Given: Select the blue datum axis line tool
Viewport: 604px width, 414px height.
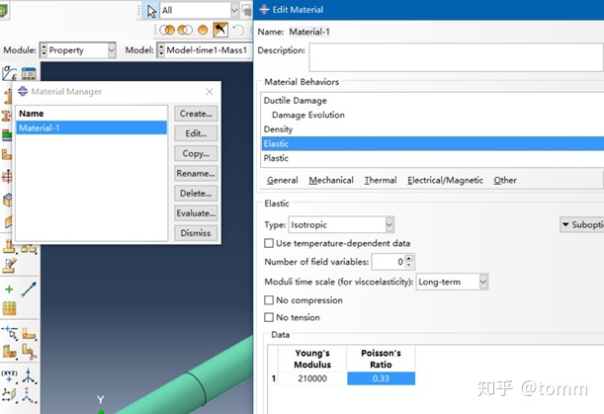Looking at the screenshot, I should [29, 290].
